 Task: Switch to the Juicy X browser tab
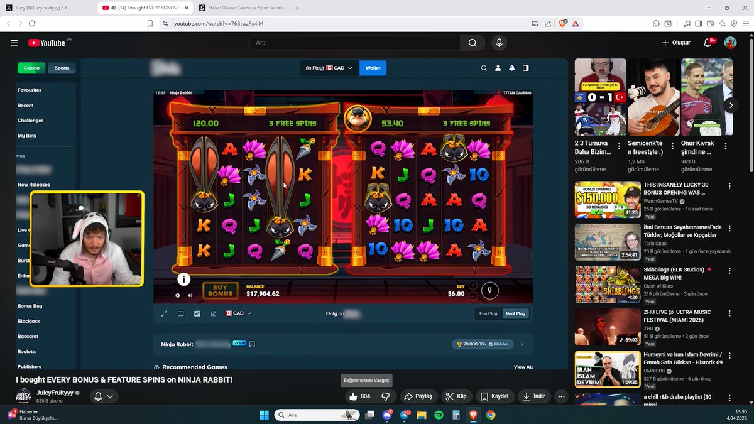[48, 8]
